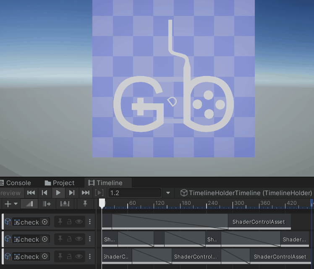Select the 'ShaderControl...' clip on bottom track
The width and height of the screenshot is (314, 269).
click(196, 256)
